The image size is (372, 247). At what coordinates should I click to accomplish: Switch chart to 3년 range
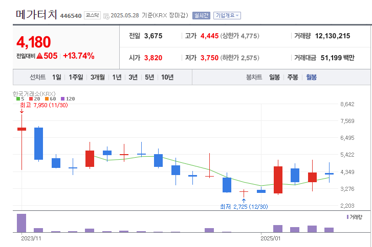click(x=133, y=77)
